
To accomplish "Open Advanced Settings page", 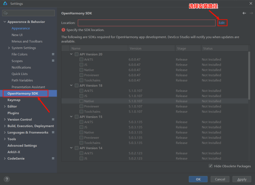I will (22, 145).
